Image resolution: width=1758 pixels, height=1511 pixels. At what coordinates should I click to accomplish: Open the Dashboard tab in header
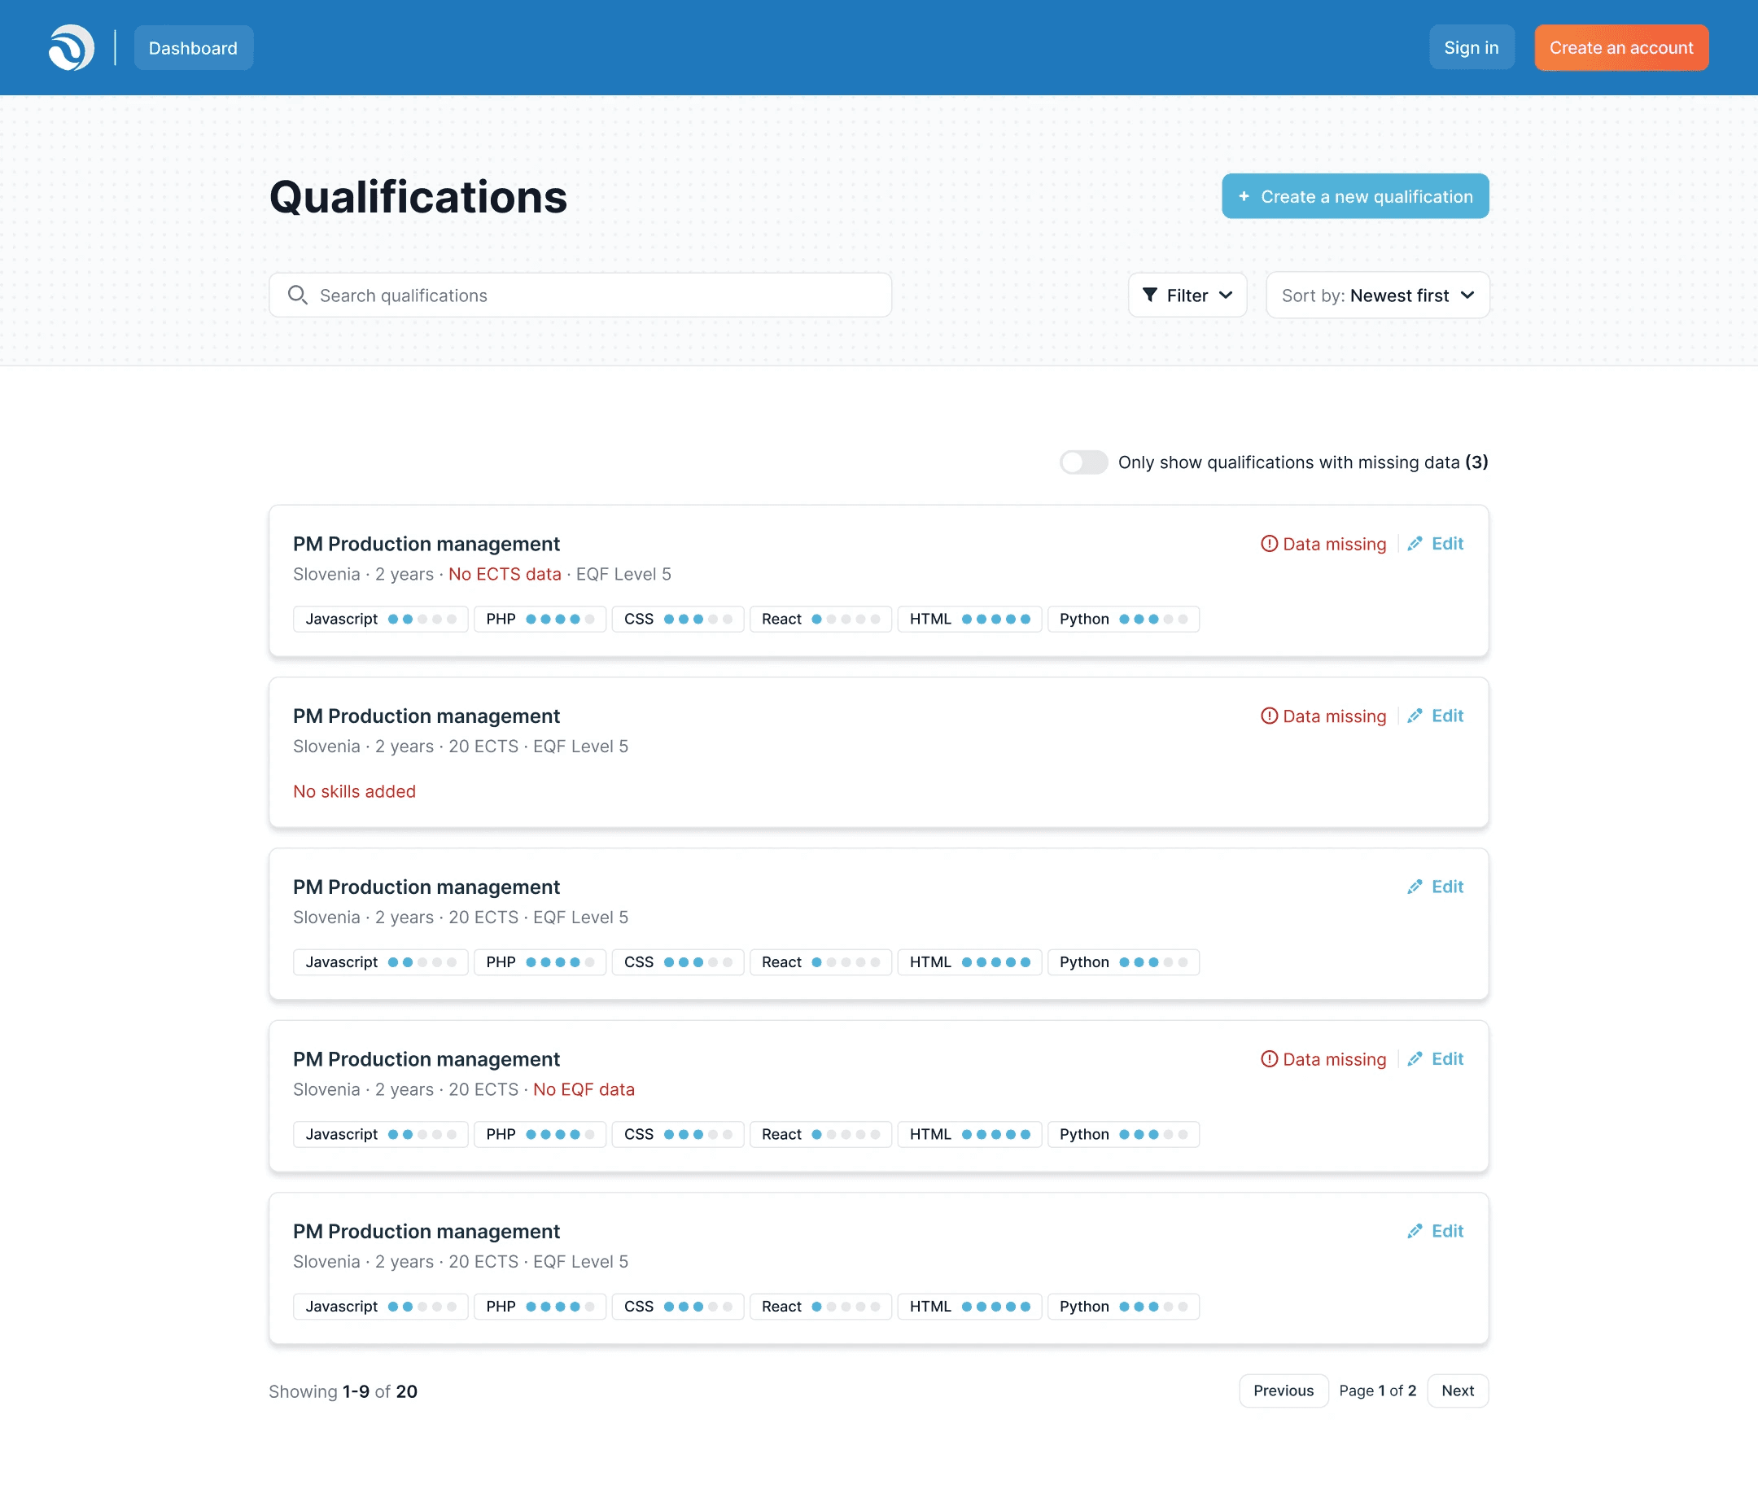pyautogui.click(x=194, y=48)
